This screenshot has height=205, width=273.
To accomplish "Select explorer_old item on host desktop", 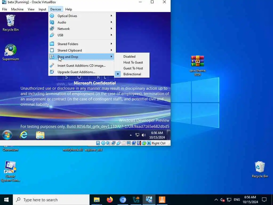I will (x=94, y=150).
